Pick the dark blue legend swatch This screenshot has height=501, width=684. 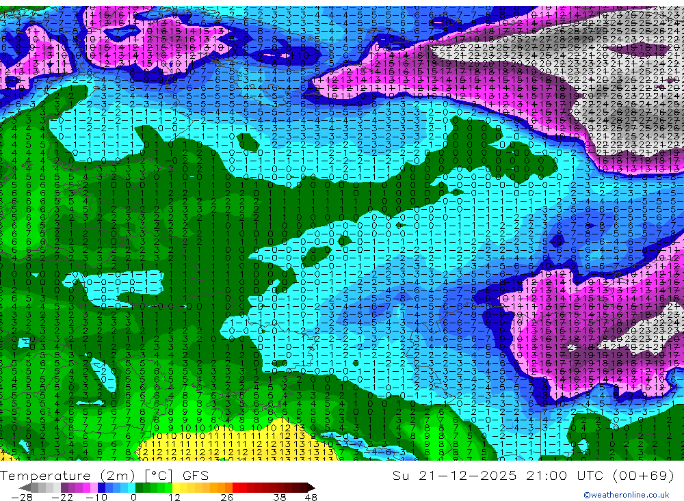pos(101,487)
